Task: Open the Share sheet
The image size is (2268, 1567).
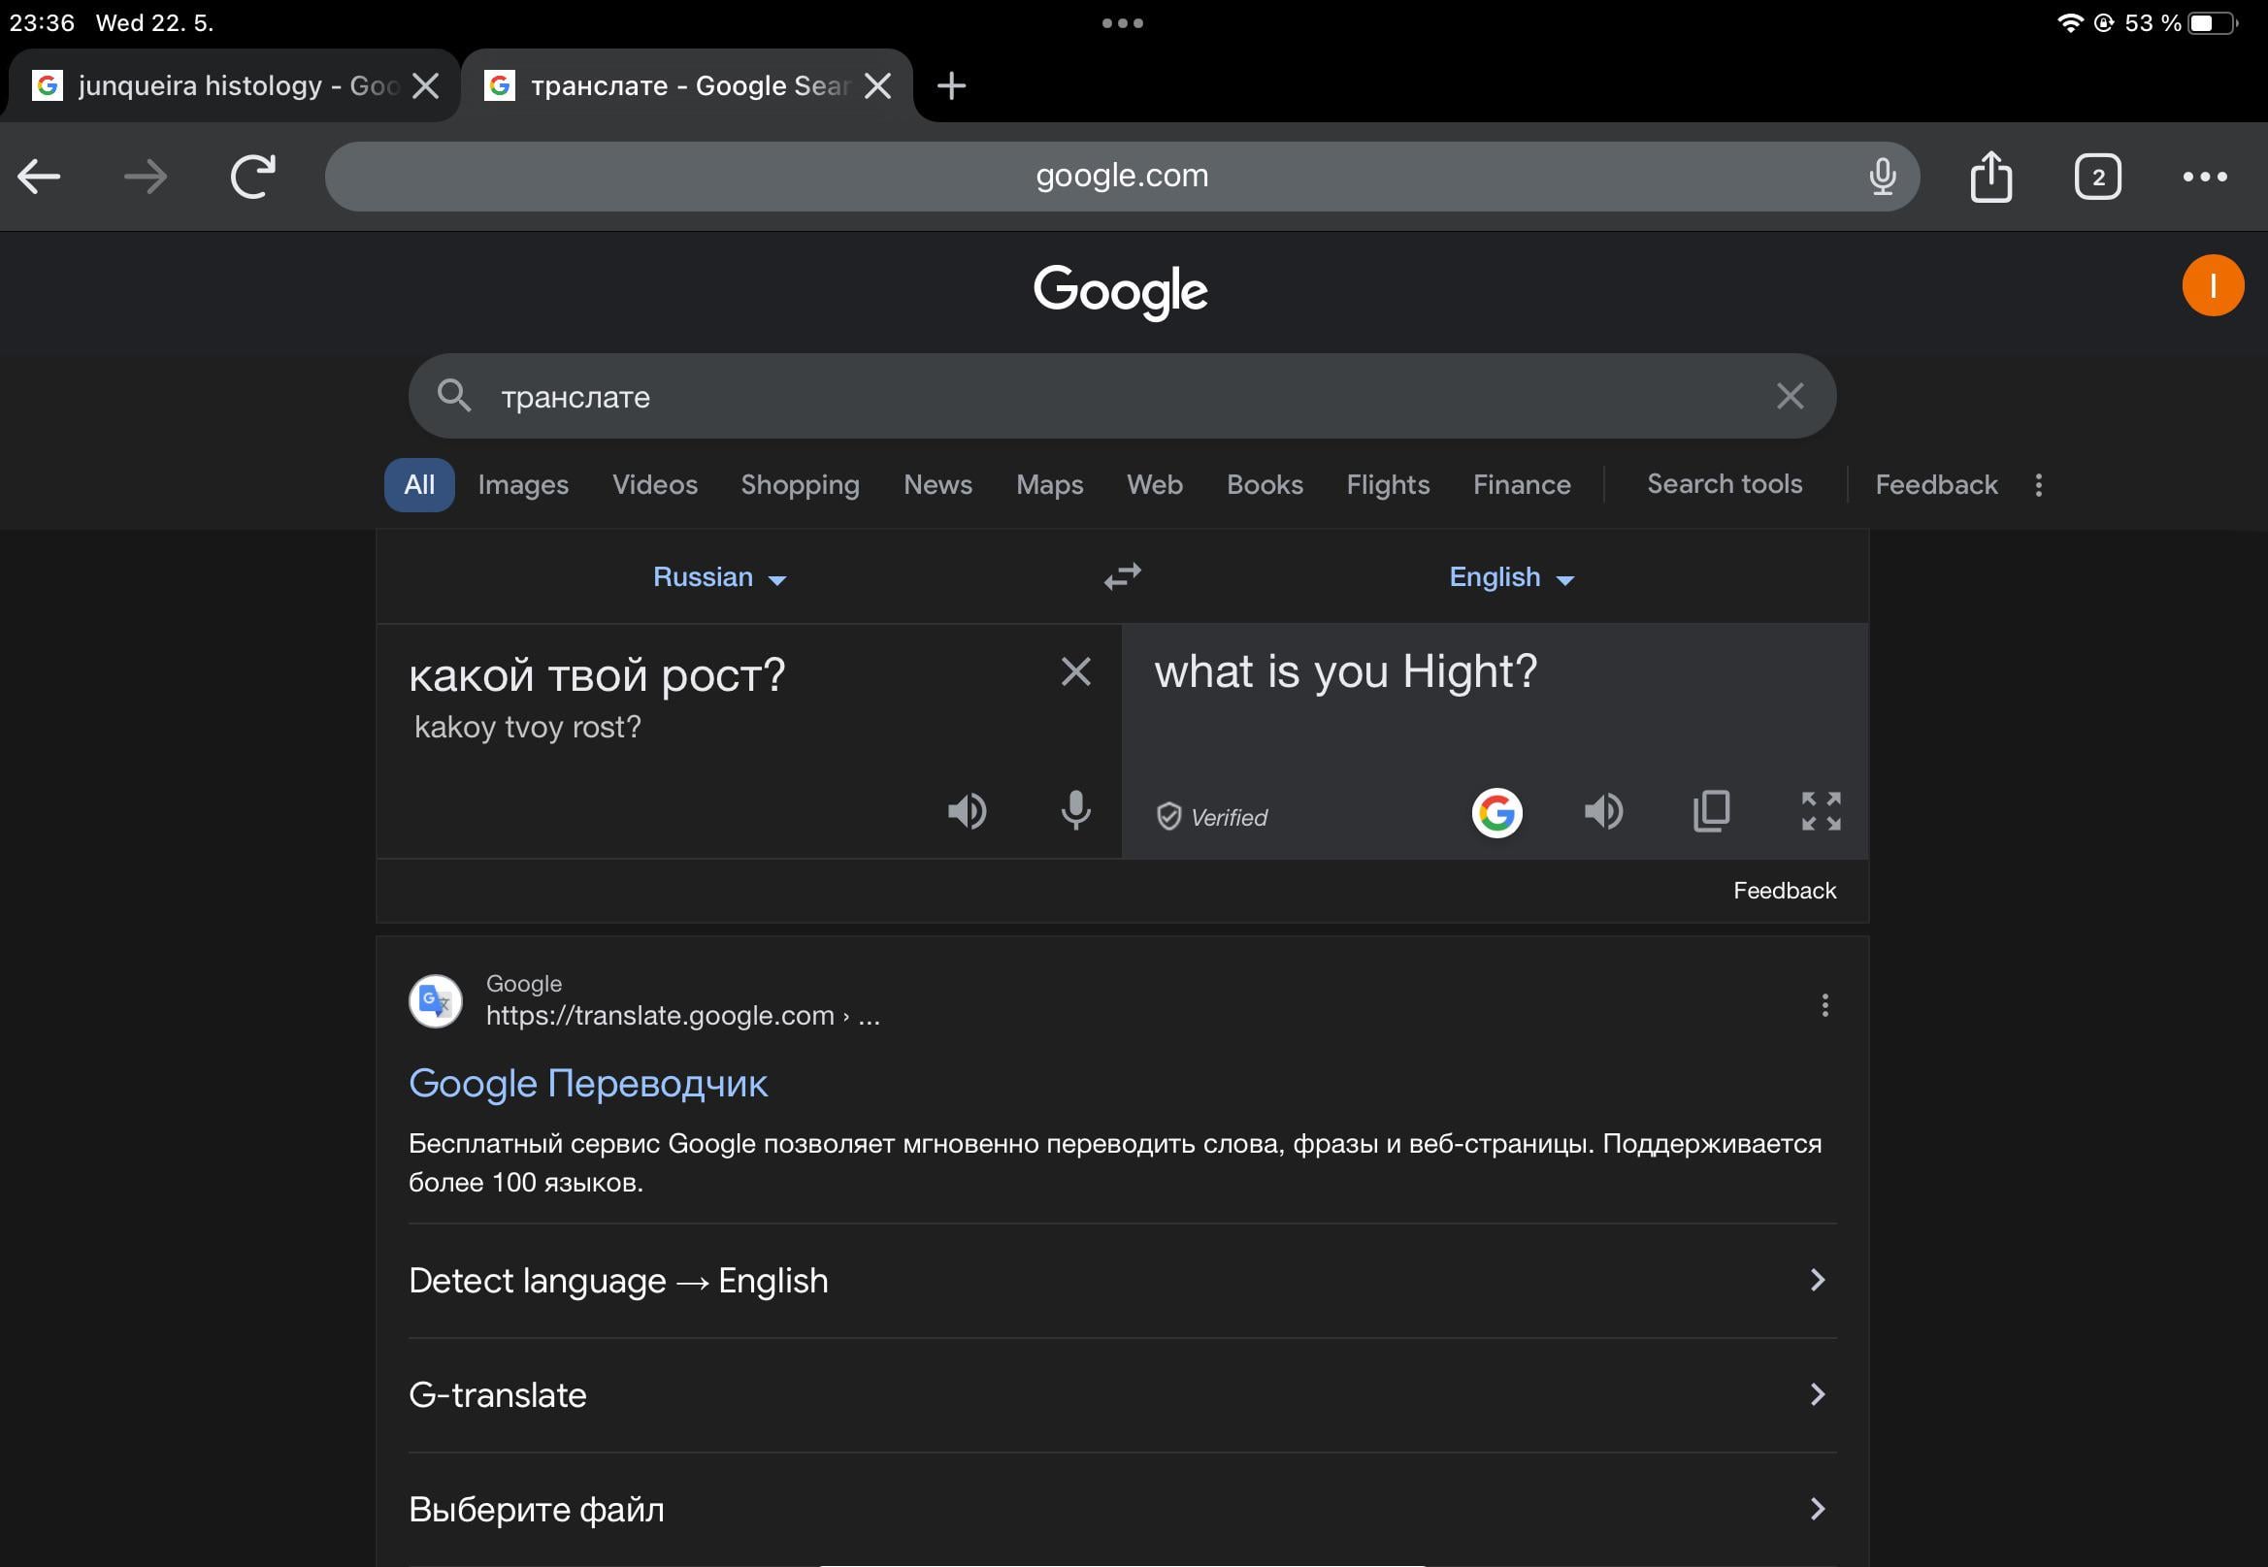Action: [x=1992, y=176]
